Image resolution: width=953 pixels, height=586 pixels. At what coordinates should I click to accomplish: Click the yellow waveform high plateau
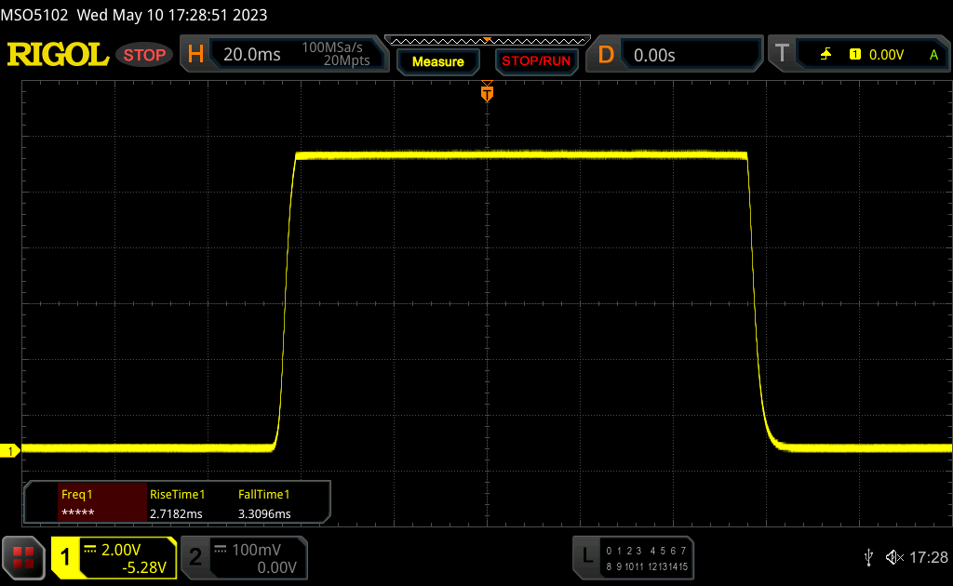coord(521,155)
